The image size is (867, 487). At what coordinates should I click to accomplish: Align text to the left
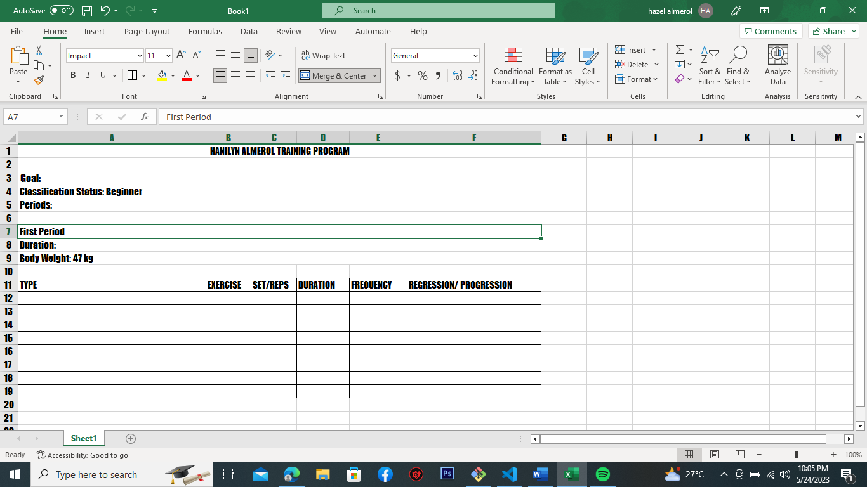tap(220, 75)
